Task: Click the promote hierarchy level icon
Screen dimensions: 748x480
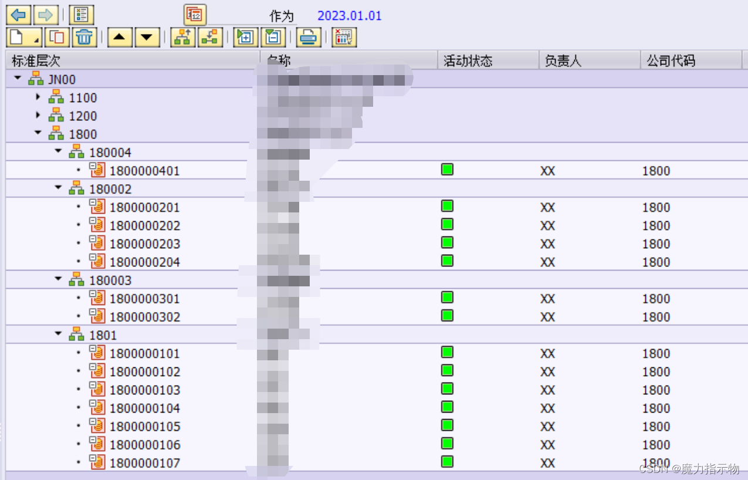Action: pos(182,37)
